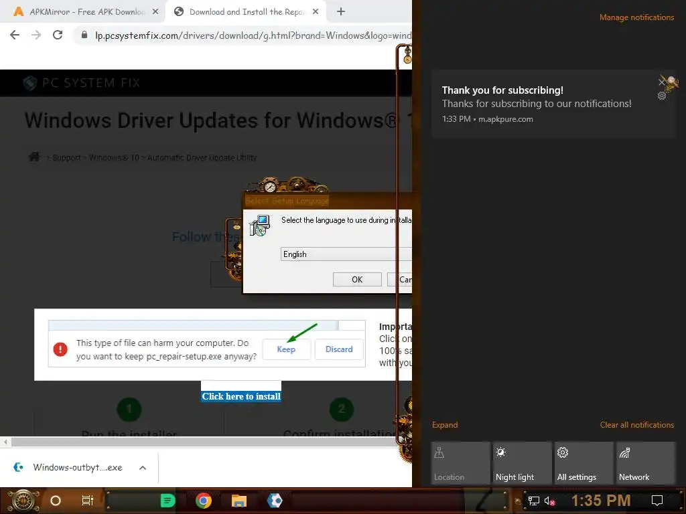Image resolution: width=686 pixels, height=514 pixels.
Task: Click the setup installer icon in dialog
Action: click(259, 226)
